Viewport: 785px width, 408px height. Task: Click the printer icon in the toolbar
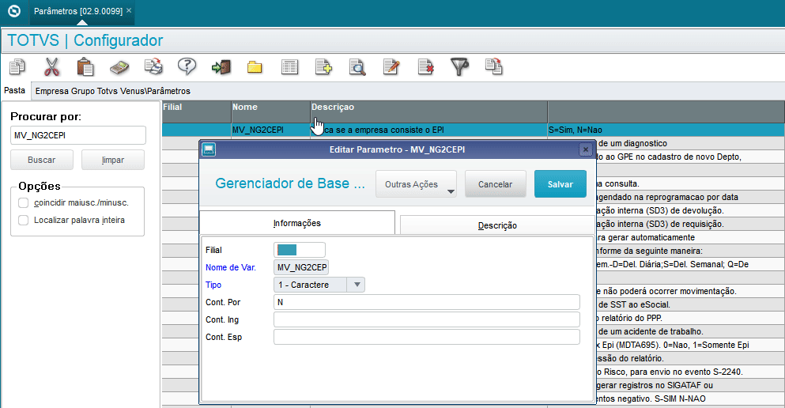click(153, 66)
